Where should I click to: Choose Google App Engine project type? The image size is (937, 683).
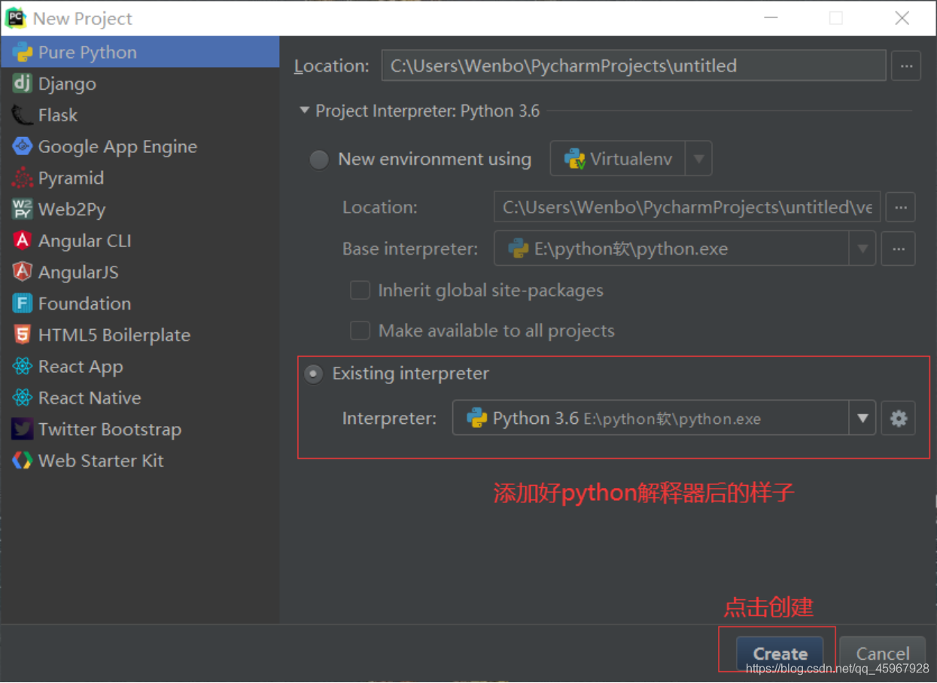[139, 147]
